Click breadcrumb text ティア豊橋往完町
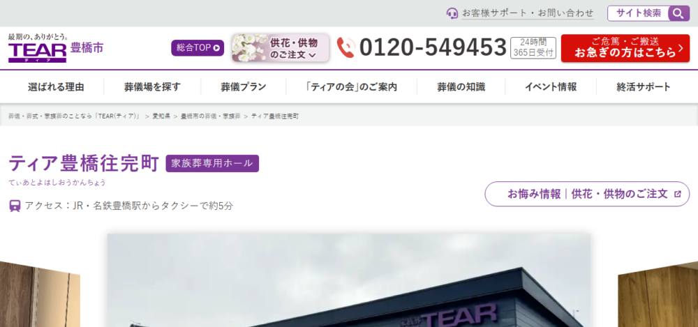The image size is (698, 327). pyautogui.click(x=275, y=116)
